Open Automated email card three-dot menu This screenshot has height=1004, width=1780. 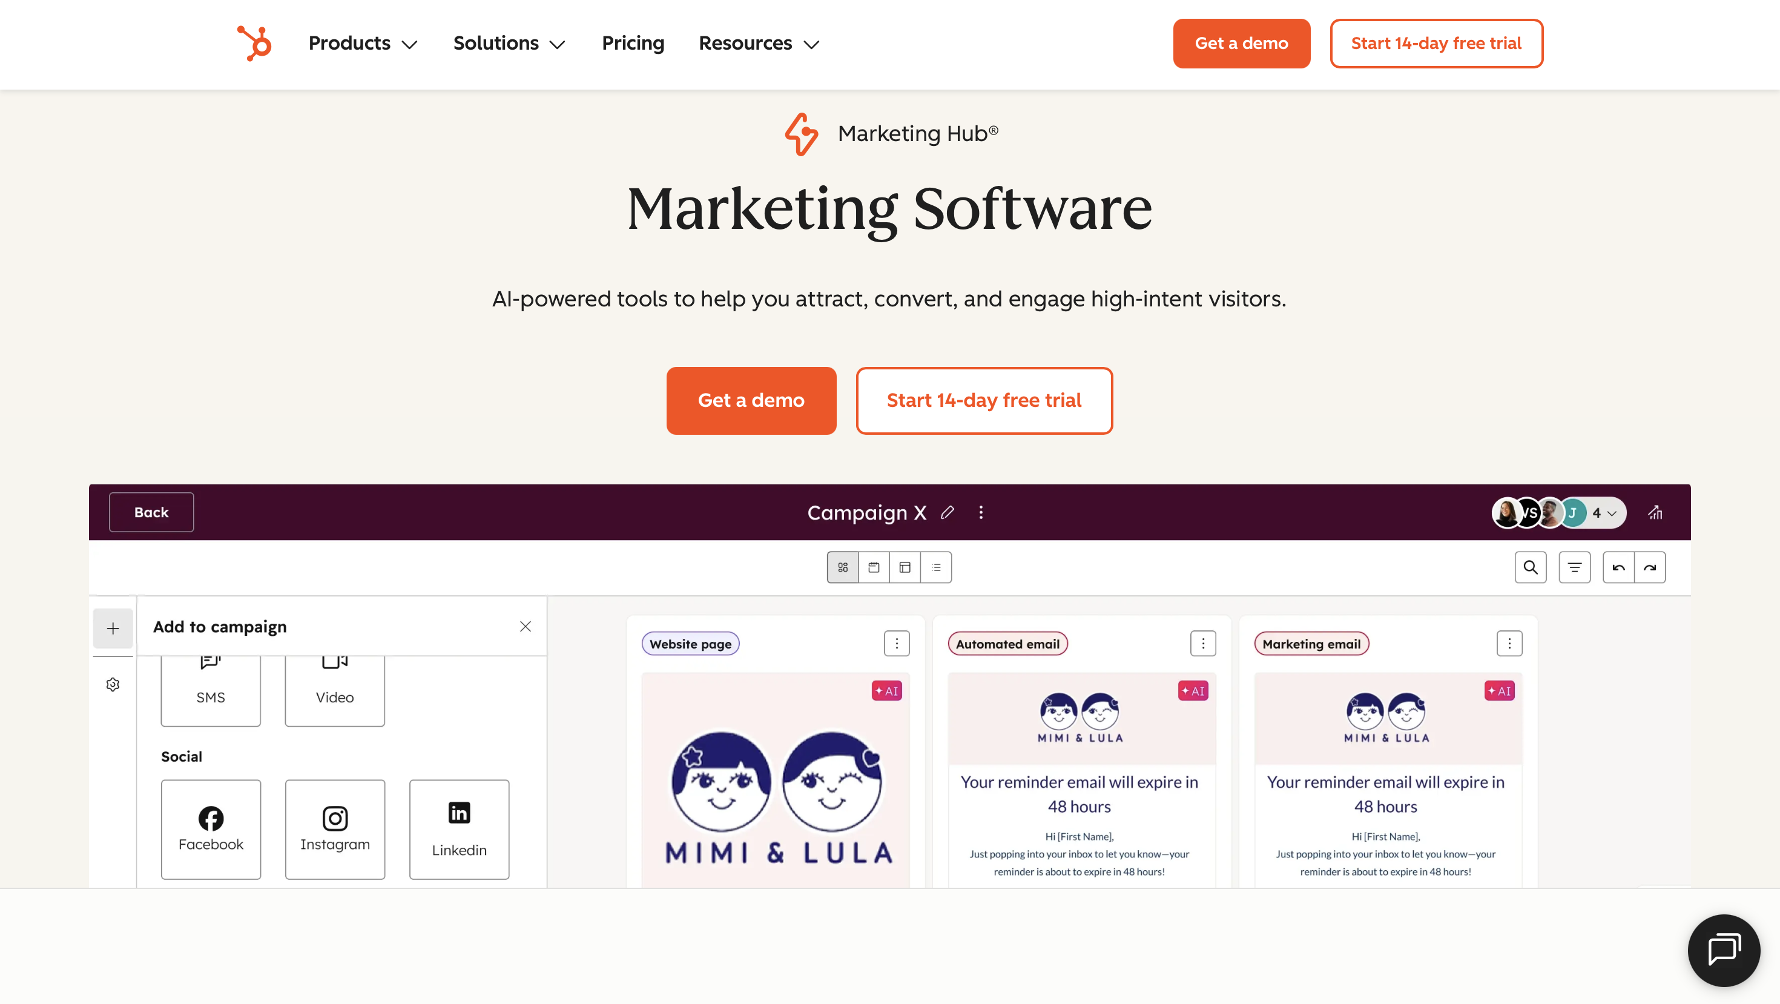[x=1203, y=643]
